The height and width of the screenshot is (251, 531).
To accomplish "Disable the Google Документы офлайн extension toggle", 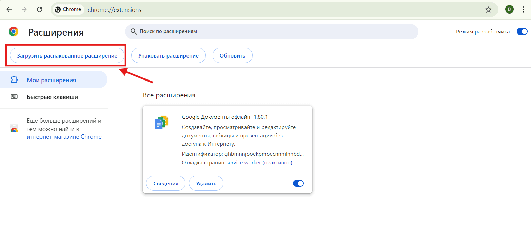I will click(298, 183).
